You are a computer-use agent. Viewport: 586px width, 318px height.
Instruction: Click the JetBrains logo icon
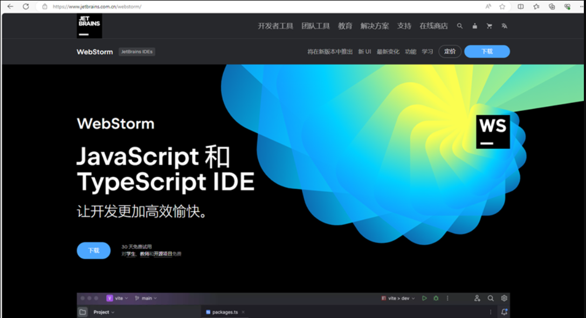point(88,25)
